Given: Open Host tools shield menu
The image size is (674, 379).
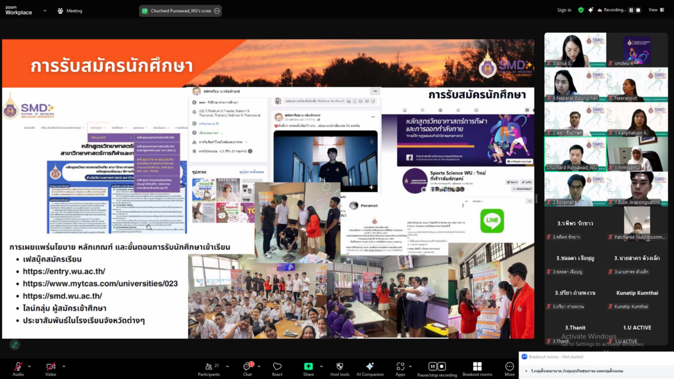Looking at the screenshot, I should click(x=340, y=368).
